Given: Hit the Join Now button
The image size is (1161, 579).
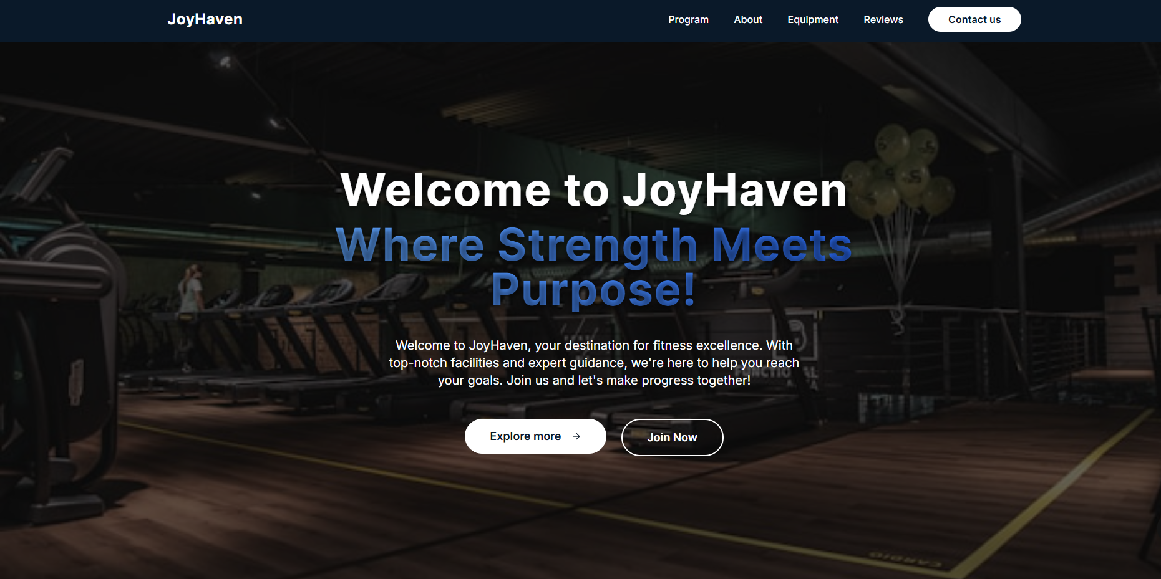Looking at the screenshot, I should (x=673, y=438).
